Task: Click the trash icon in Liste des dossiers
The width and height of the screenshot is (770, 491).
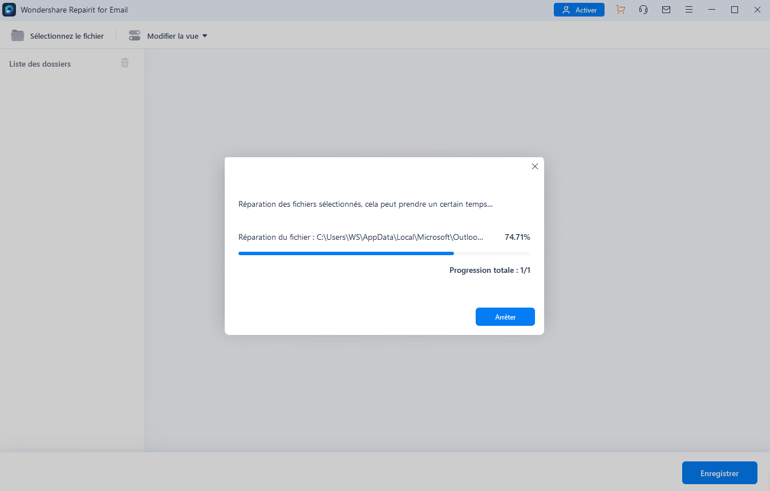Action: (x=125, y=63)
